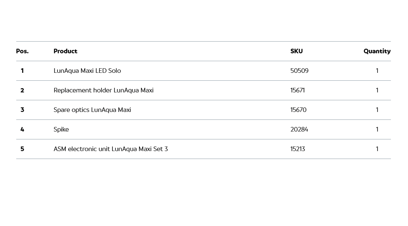Click the Pos. column header

coord(22,51)
